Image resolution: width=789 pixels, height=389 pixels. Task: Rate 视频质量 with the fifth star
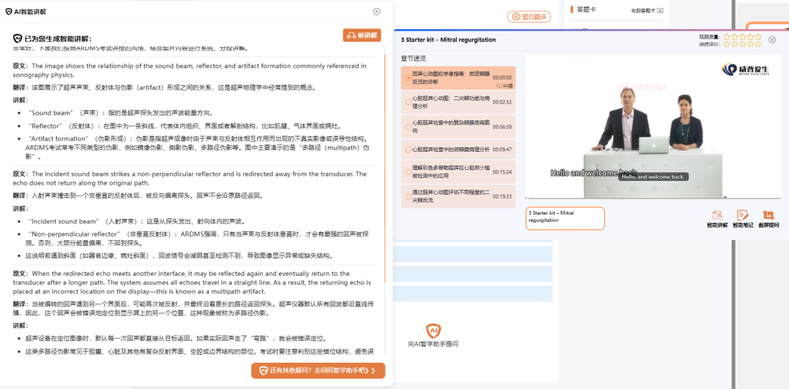[x=758, y=36]
